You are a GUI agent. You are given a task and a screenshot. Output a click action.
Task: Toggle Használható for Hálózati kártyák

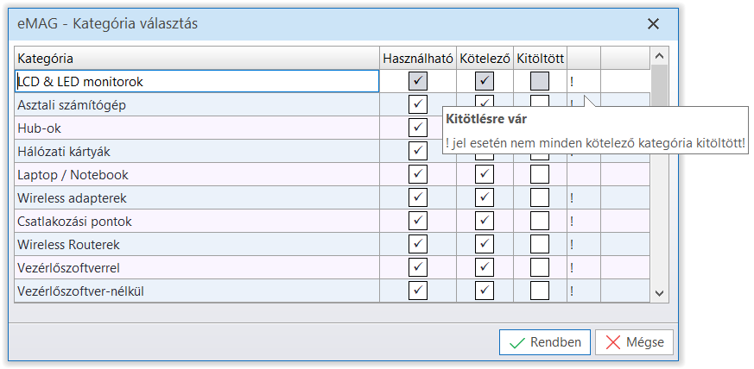pyautogui.click(x=418, y=152)
